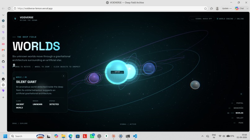Click the "ANCIENT WORLD" class value
This screenshot has height=140, width=250.
tap(20, 106)
